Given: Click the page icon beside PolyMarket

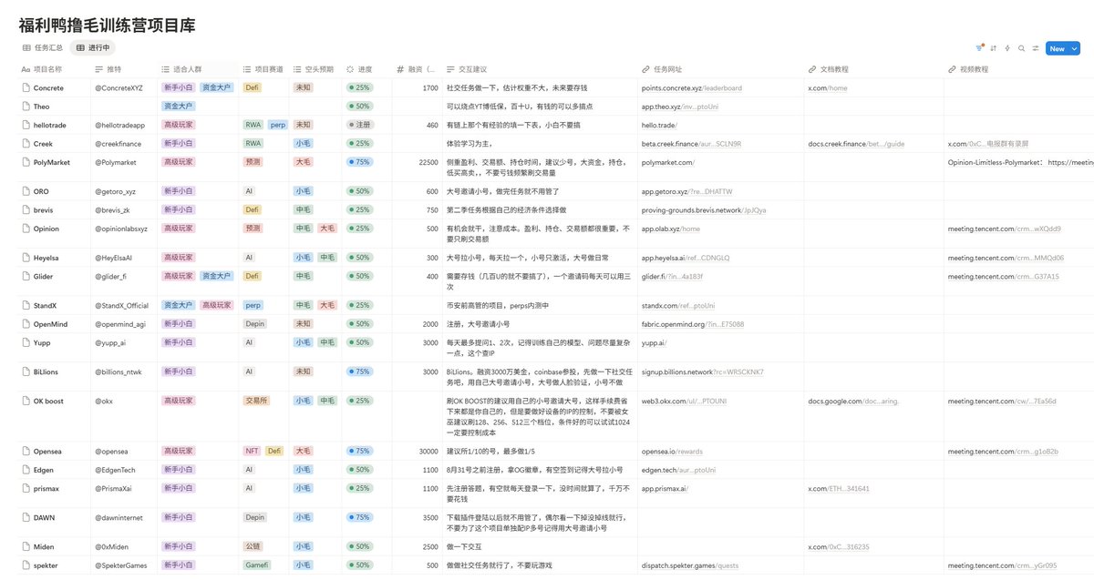Looking at the screenshot, I should tap(26, 162).
